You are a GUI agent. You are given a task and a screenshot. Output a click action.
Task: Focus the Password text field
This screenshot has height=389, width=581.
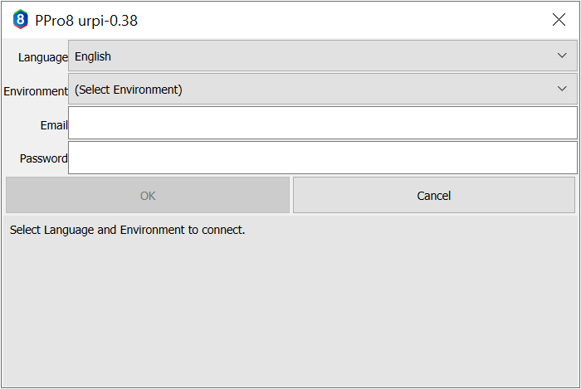click(322, 158)
